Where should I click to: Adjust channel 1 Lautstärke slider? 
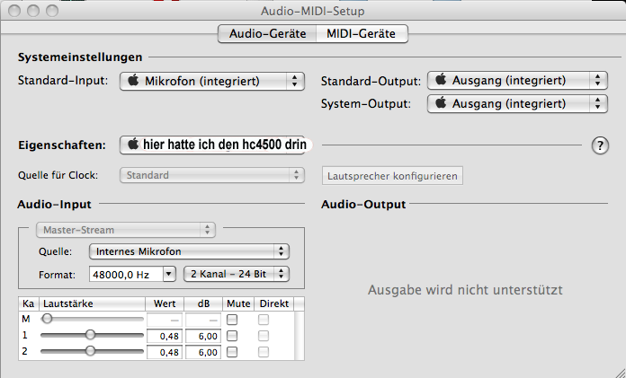(90, 335)
